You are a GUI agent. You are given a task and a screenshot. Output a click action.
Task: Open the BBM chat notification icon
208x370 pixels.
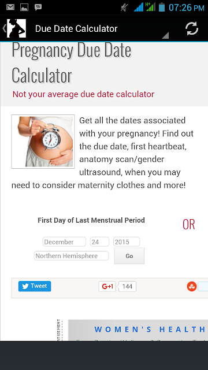click(38, 8)
